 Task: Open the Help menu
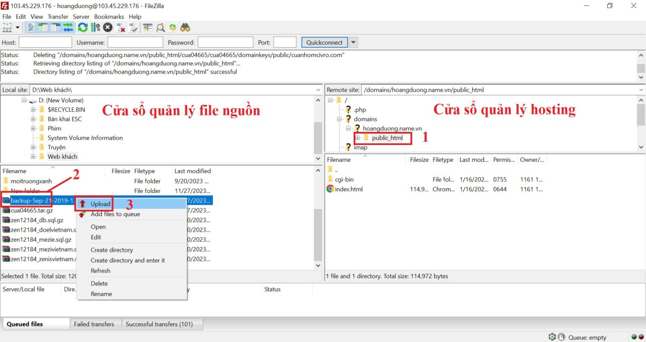tap(135, 17)
